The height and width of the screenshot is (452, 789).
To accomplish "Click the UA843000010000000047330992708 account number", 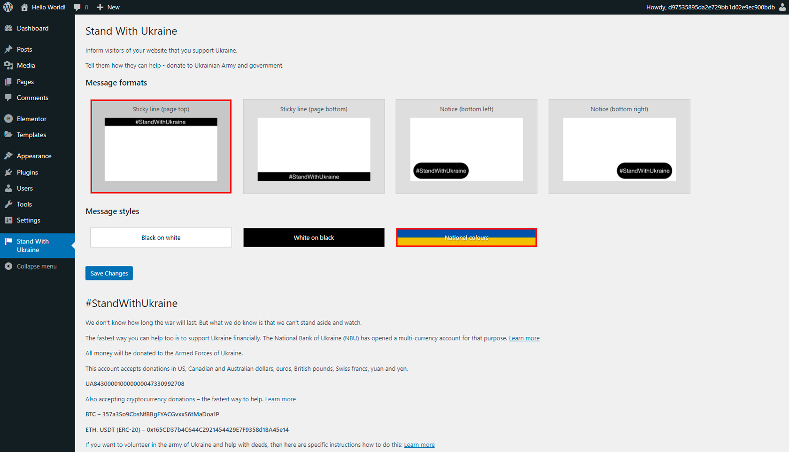I will pos(135,384).
